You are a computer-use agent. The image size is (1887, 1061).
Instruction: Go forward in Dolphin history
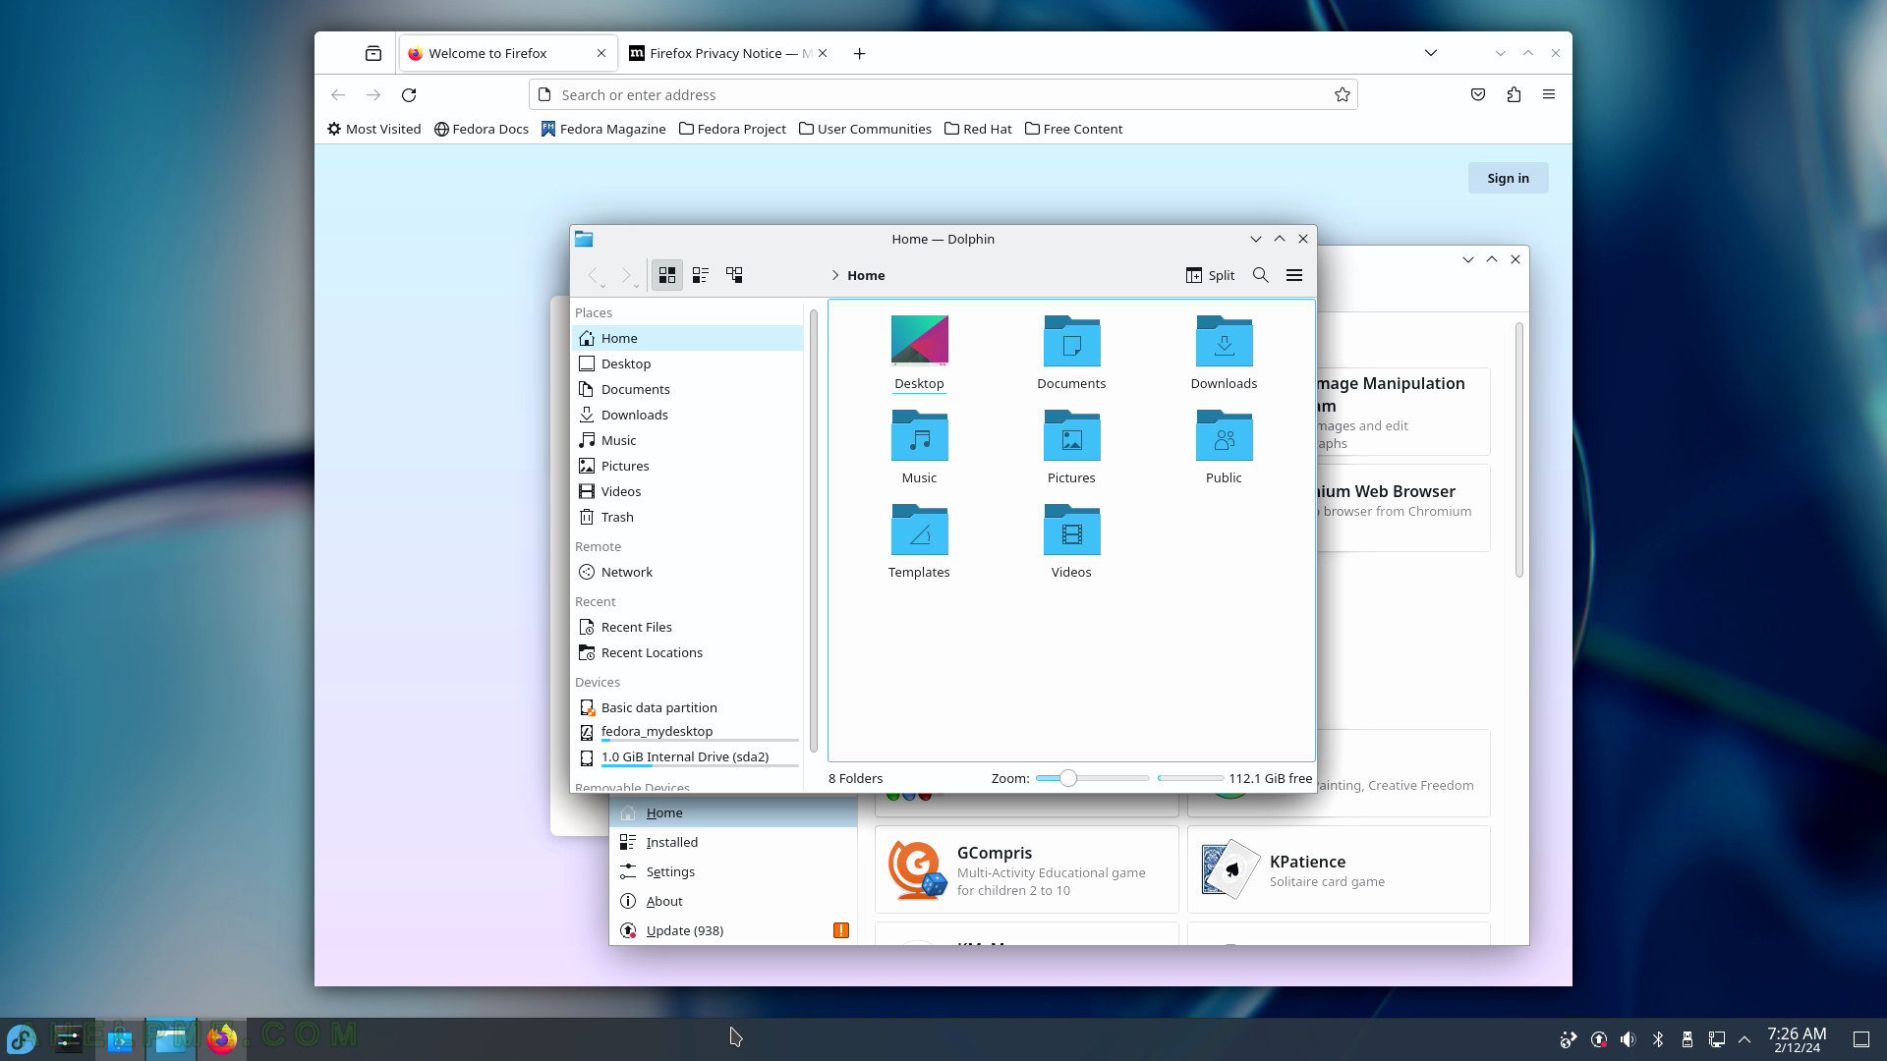tap(626, 275)
